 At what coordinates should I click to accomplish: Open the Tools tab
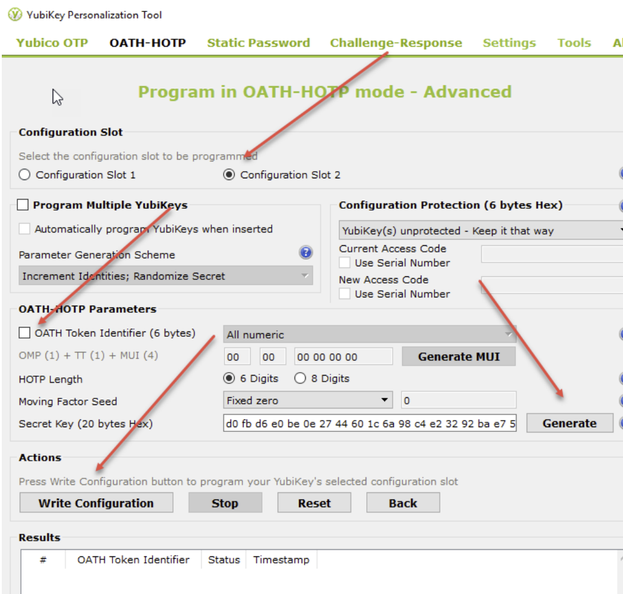(x=574, y=43)
